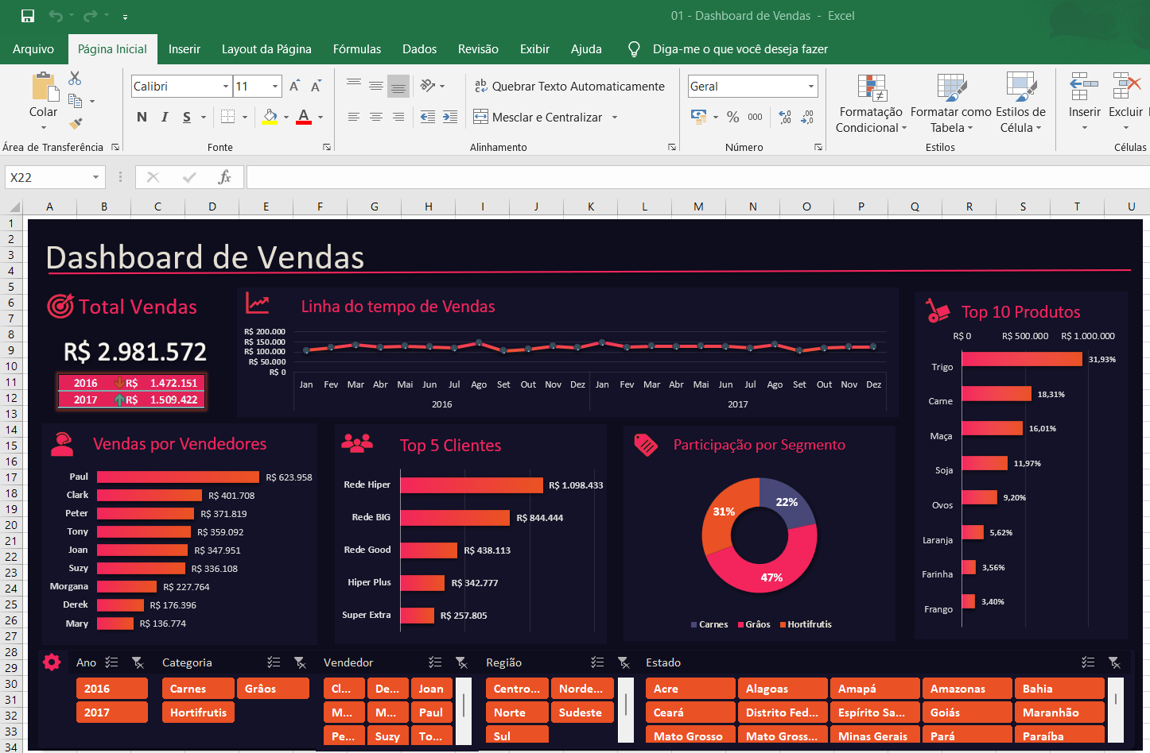Click the accounting number format icon

699,117
